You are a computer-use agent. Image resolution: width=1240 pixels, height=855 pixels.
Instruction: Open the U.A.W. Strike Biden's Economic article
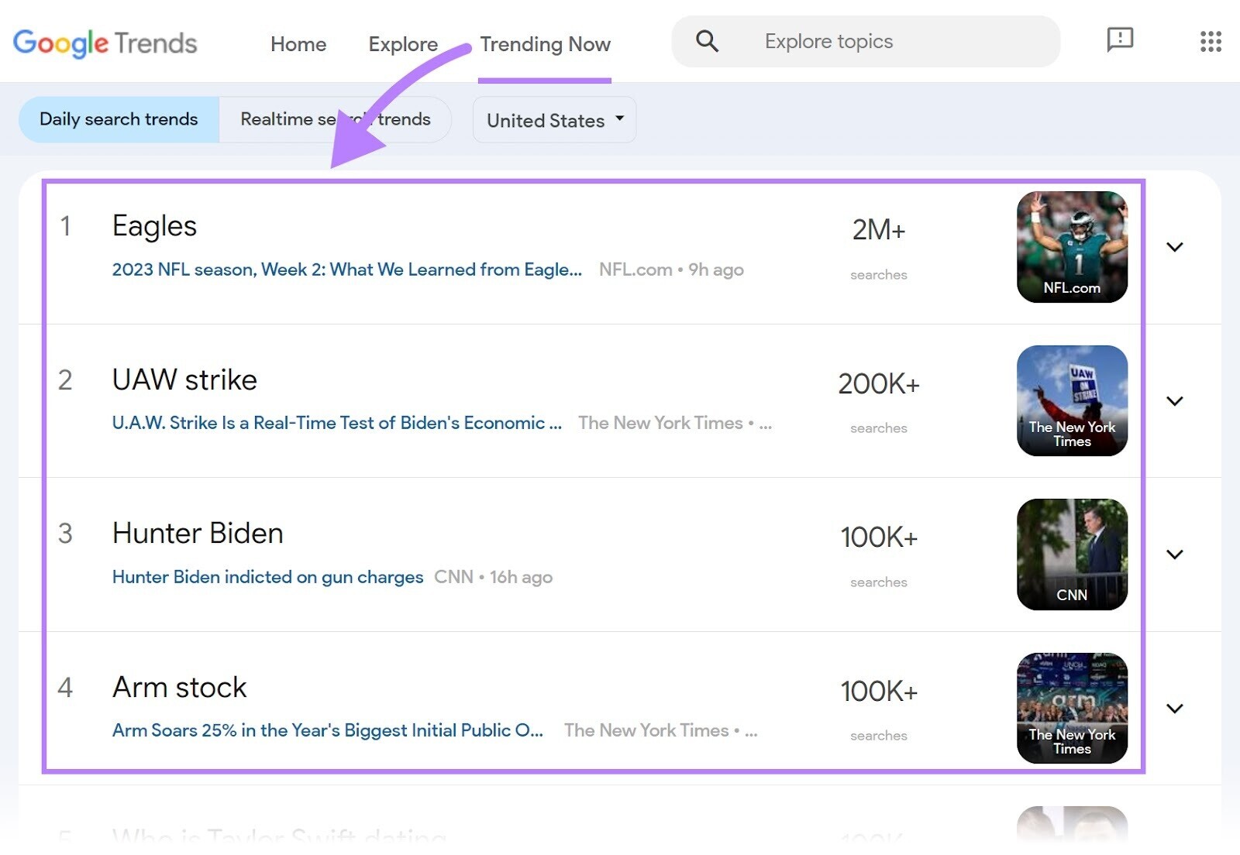[337, 423]
